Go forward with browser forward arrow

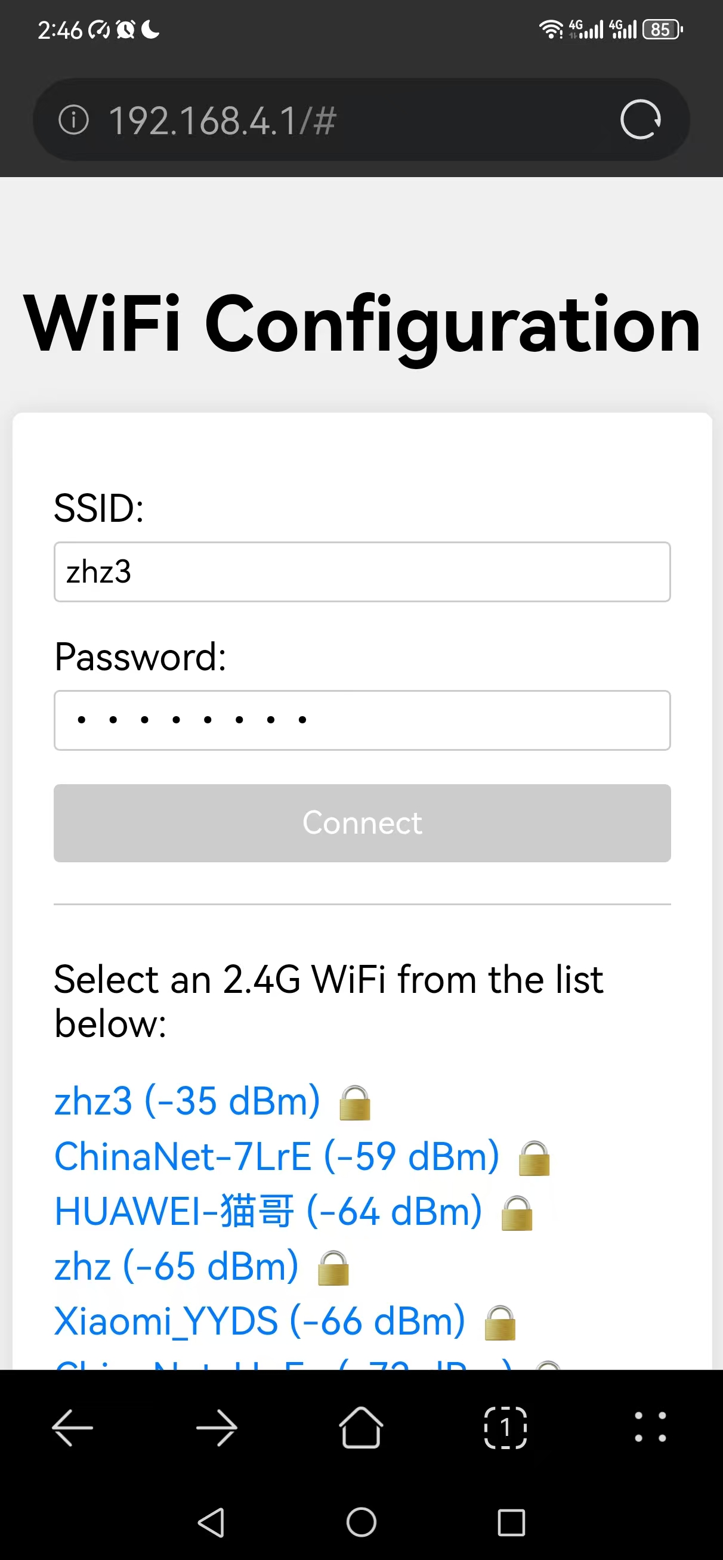[x=217, y=1428]
